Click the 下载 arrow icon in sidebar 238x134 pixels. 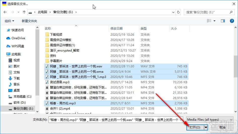(x=10, y=78)
